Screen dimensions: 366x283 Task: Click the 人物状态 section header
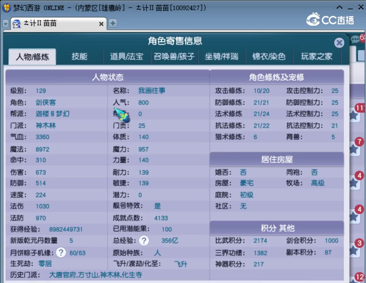click(108, 77)
